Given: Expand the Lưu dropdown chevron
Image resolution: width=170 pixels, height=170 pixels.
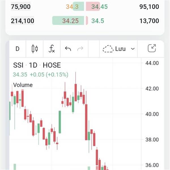Looking at the screenshot, I should point(133,49).
